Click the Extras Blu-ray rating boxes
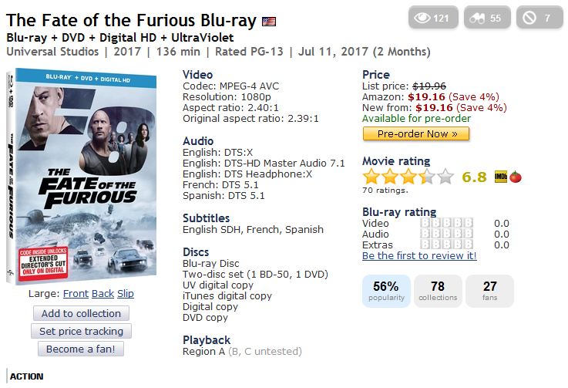This screenshot has height=388, width=568. 446,245
